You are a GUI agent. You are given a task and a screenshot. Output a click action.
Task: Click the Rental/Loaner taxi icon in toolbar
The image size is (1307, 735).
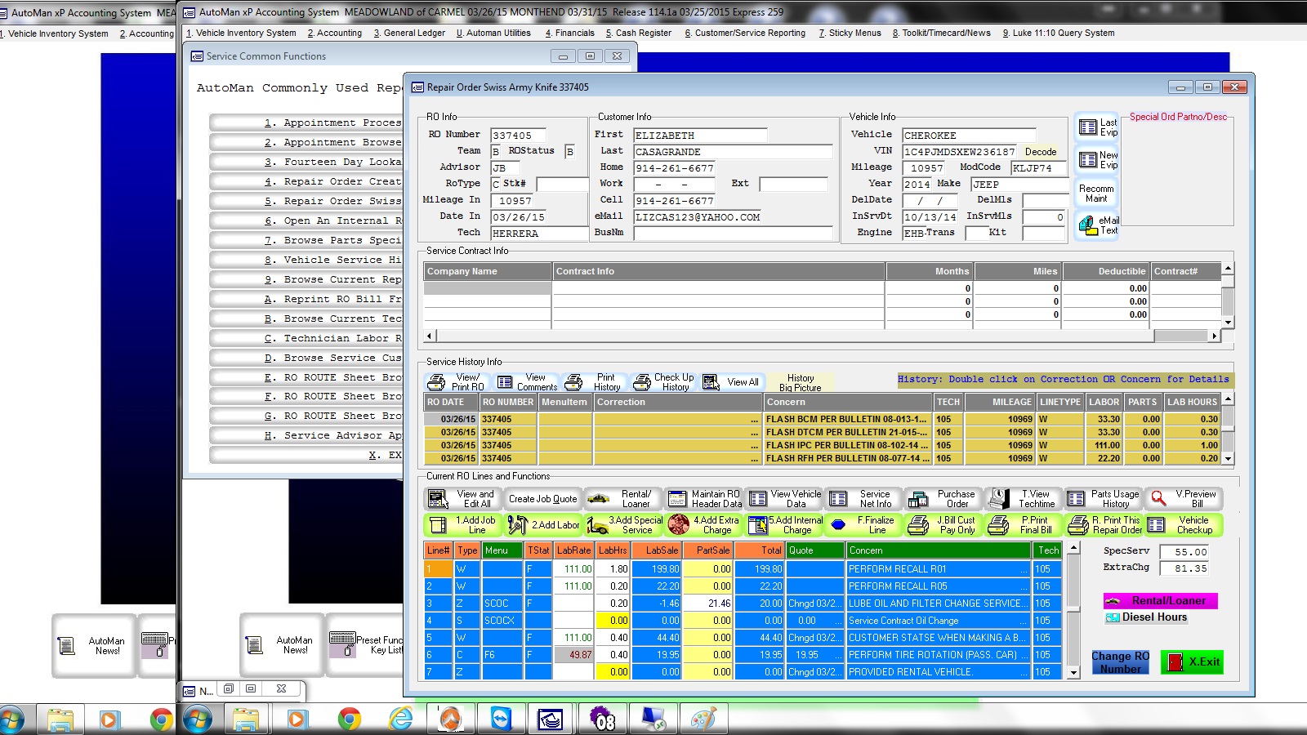pyautogui.click(x=599, y=499)
